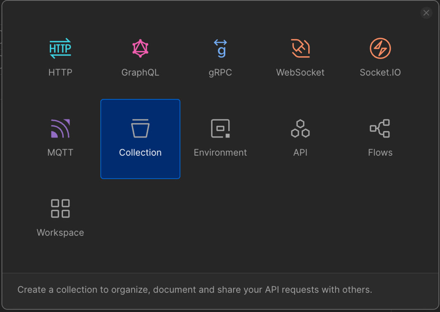
Task: Select the "Flows" text label
Action: pyautogui.click(x=380, y=152)
